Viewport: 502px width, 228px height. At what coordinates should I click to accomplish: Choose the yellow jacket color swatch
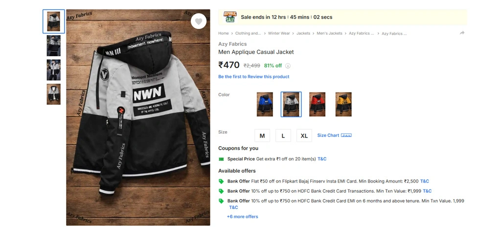click(343, 104)
